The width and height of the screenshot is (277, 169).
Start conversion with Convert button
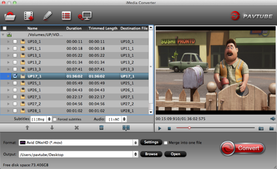pyautogui.click(x=242, y=148)
